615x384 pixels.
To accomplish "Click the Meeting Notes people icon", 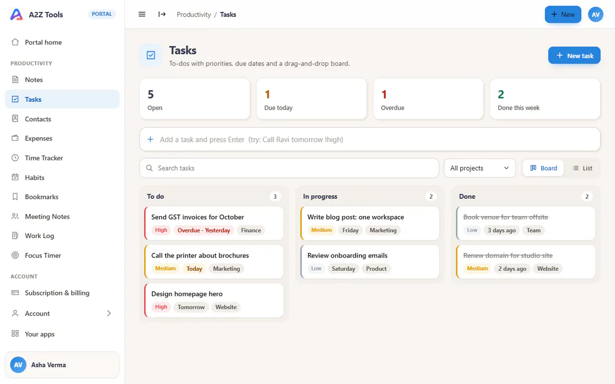I will pyautogui.click(x=15, y=216).
